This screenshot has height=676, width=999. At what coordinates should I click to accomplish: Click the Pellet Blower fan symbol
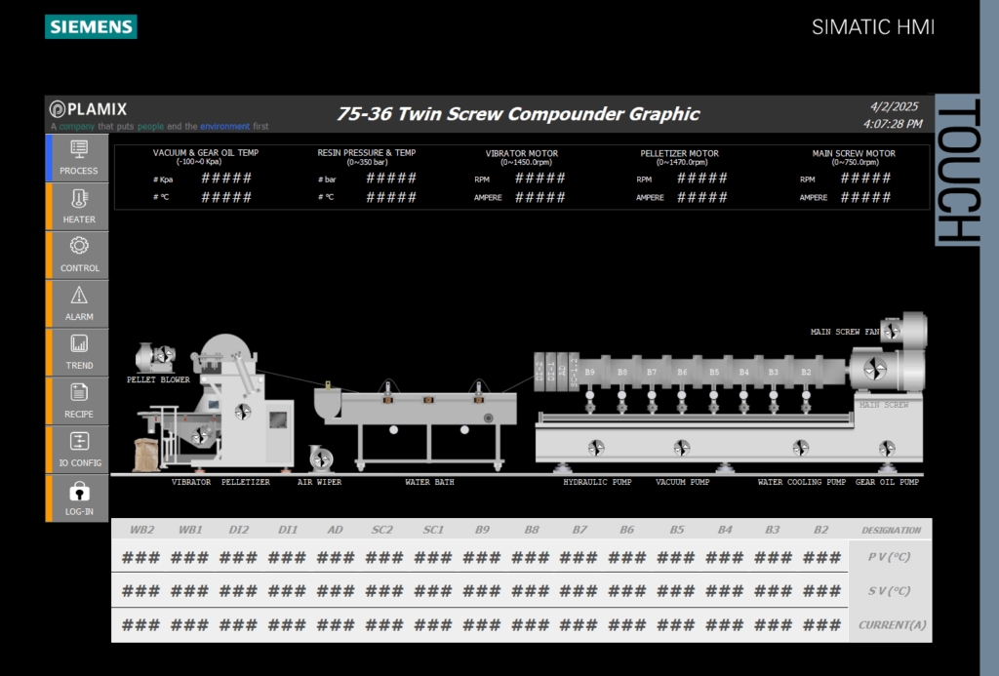point(166,354)
